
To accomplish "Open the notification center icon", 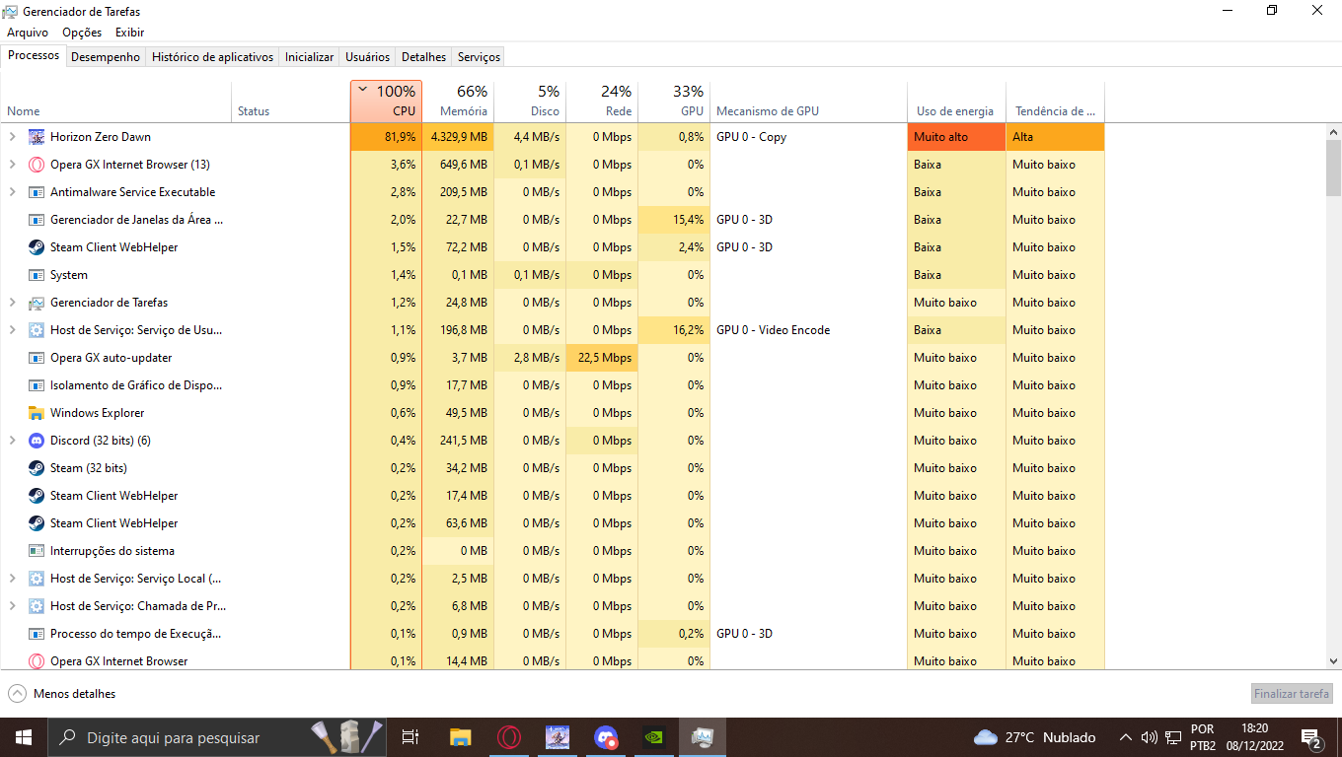I will pos(1311,737).
